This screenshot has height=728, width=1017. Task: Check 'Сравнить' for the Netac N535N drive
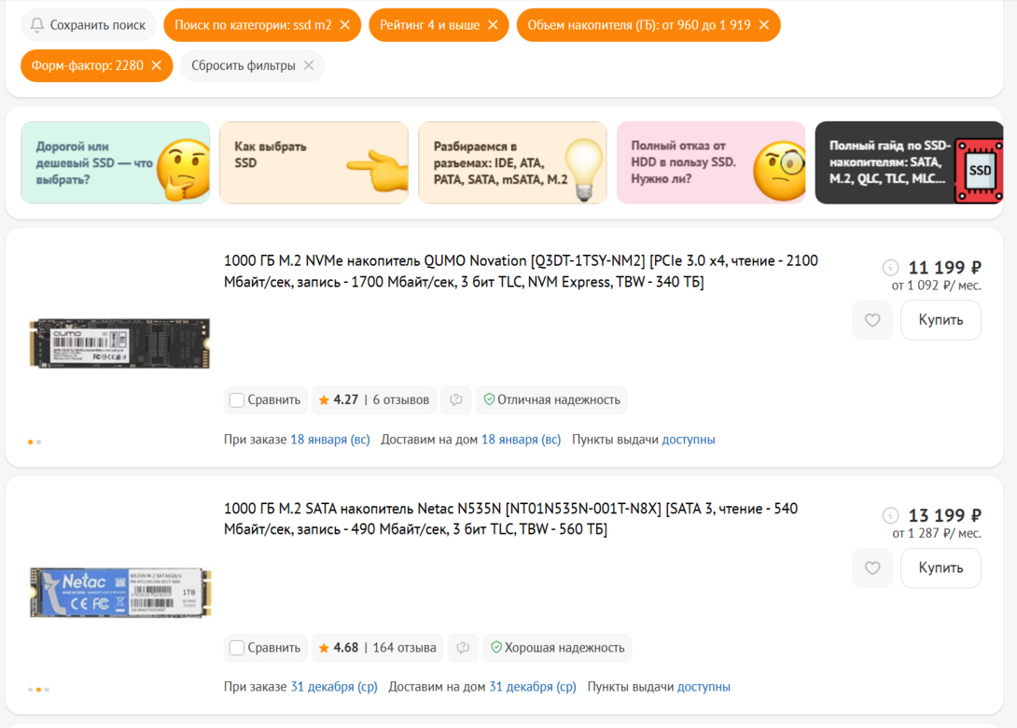237,648
